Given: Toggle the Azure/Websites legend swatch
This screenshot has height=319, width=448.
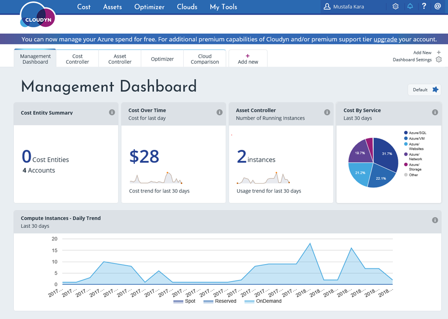Looking at the screenshot, I should [406, 144].
